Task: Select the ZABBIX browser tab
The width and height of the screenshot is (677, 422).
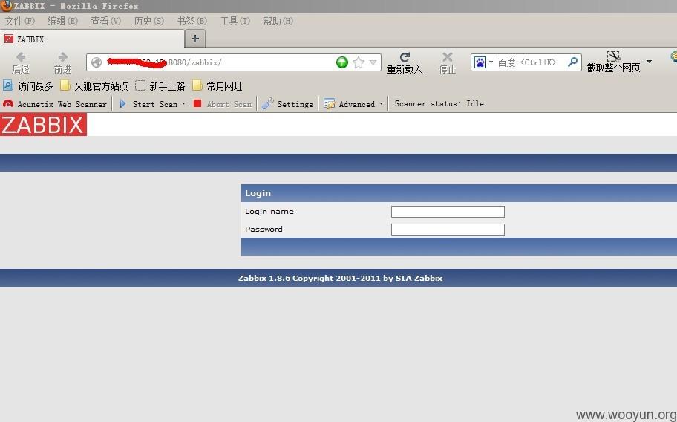Action: point(92,39)
